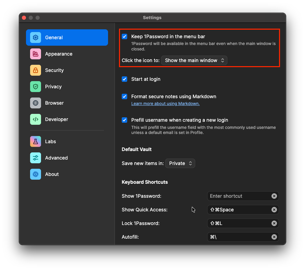Screen dimensions: 305x270
Task: Click the Labs flask icon
Action: tap(36, 141)
